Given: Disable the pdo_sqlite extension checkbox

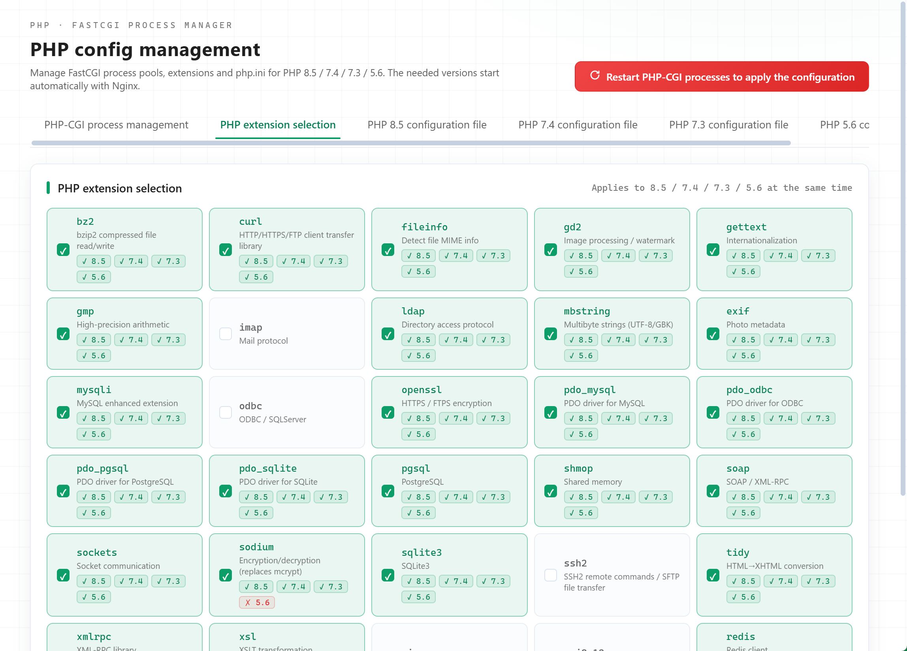Looking at the screenshot, I should pyautogui.click(x=226, y=491).
